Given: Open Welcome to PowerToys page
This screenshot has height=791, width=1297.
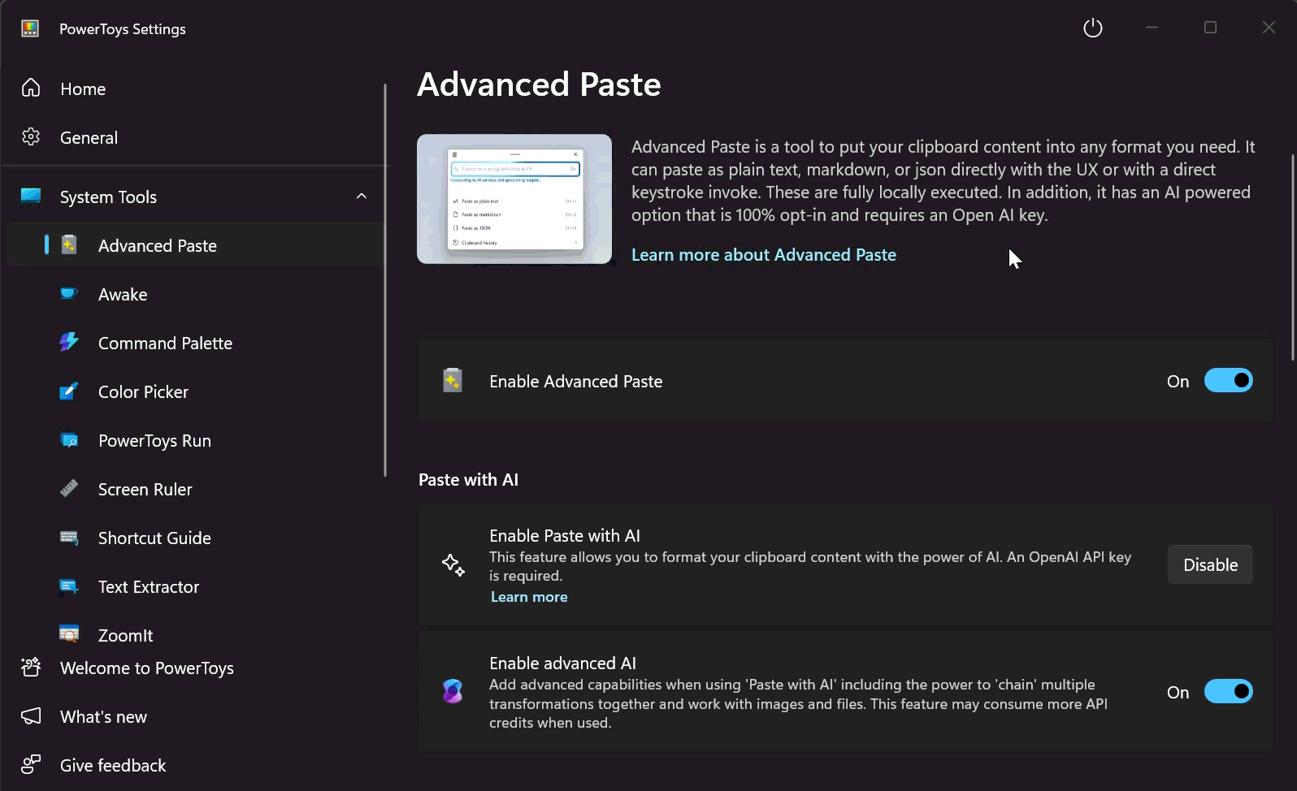Looking at the screenshot, I should coord(193,668).
